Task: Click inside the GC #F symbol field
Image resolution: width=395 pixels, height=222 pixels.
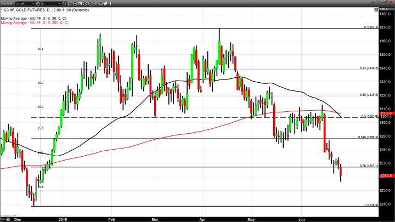Action: pos(22,3)
